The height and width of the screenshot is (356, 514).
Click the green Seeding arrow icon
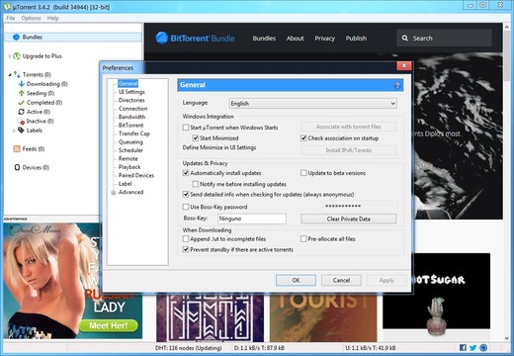coord(22,93)
